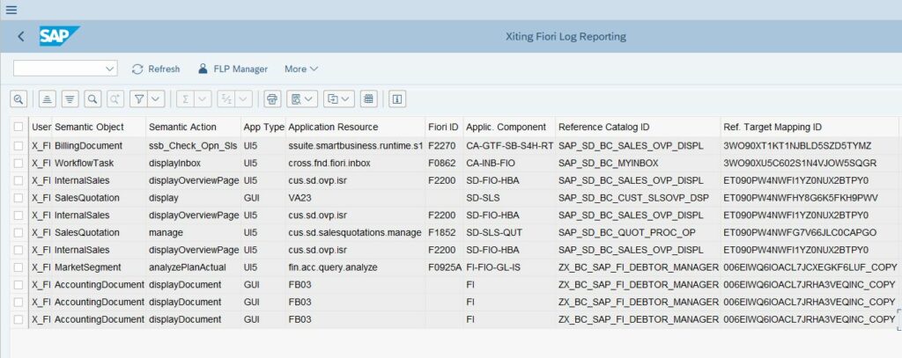The image size is (902, 358).
Task: Expand the More menu
Action: tap(301, 69)
